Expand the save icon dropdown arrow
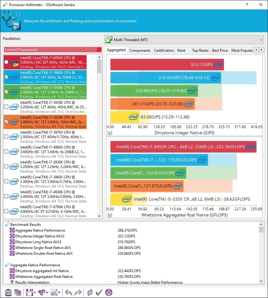 tap(35, 292)
